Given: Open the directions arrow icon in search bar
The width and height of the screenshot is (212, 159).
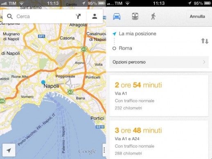Looking at the screenshot, I should coord(78,16).
